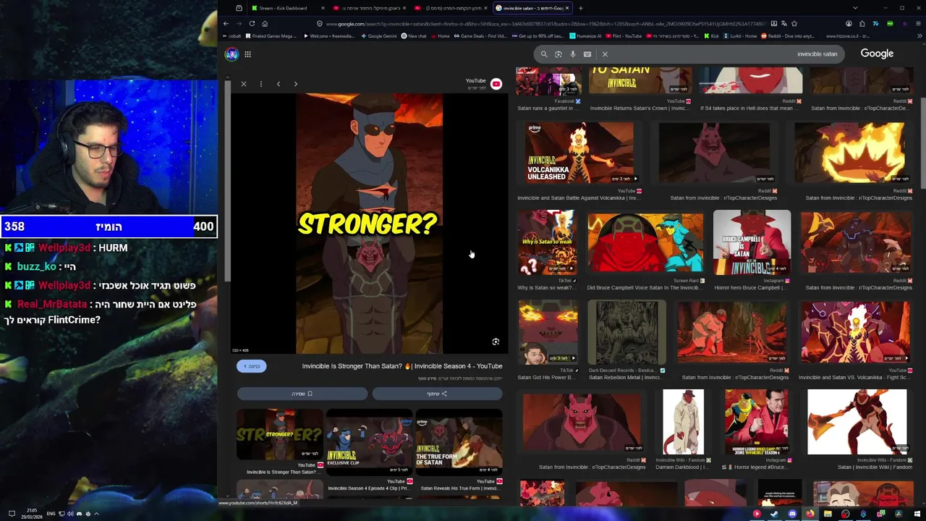
Task: Open related thumbnail The True Form of Satan
Action: pyautogui.click(x=459, y=441)
